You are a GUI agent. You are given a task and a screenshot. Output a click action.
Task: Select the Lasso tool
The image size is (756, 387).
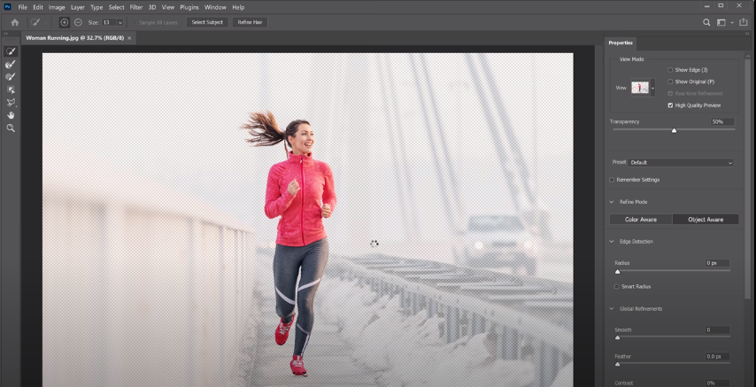pyautogui.click(x=11, y=103)
